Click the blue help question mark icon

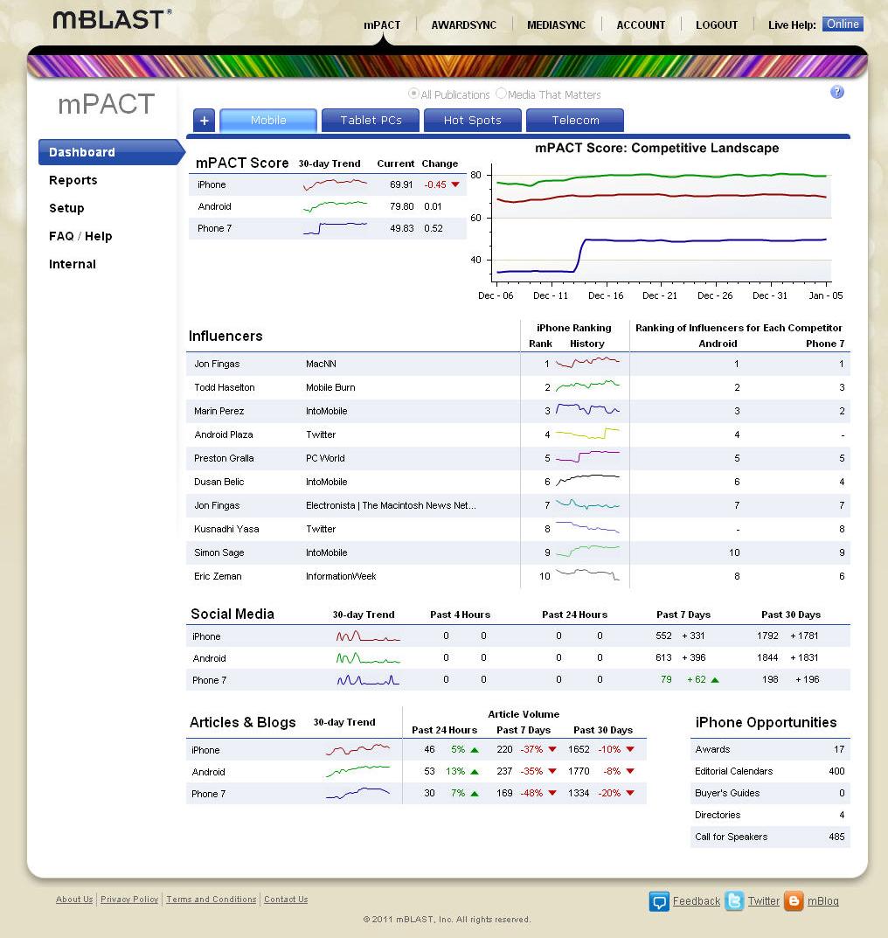tap(836, 92)
